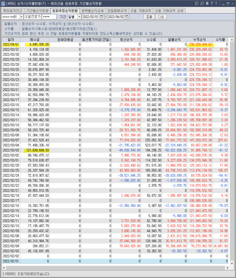Screen dimensions: 236x278
Task: Switch to the 선옵 거래내역 tab
Action: tap(140, 11)
